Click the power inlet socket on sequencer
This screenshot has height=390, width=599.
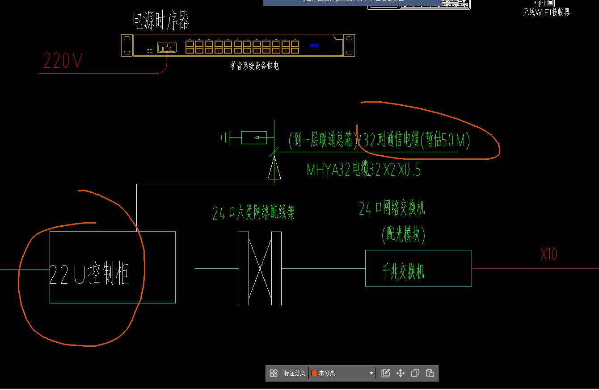pos(167,47)
